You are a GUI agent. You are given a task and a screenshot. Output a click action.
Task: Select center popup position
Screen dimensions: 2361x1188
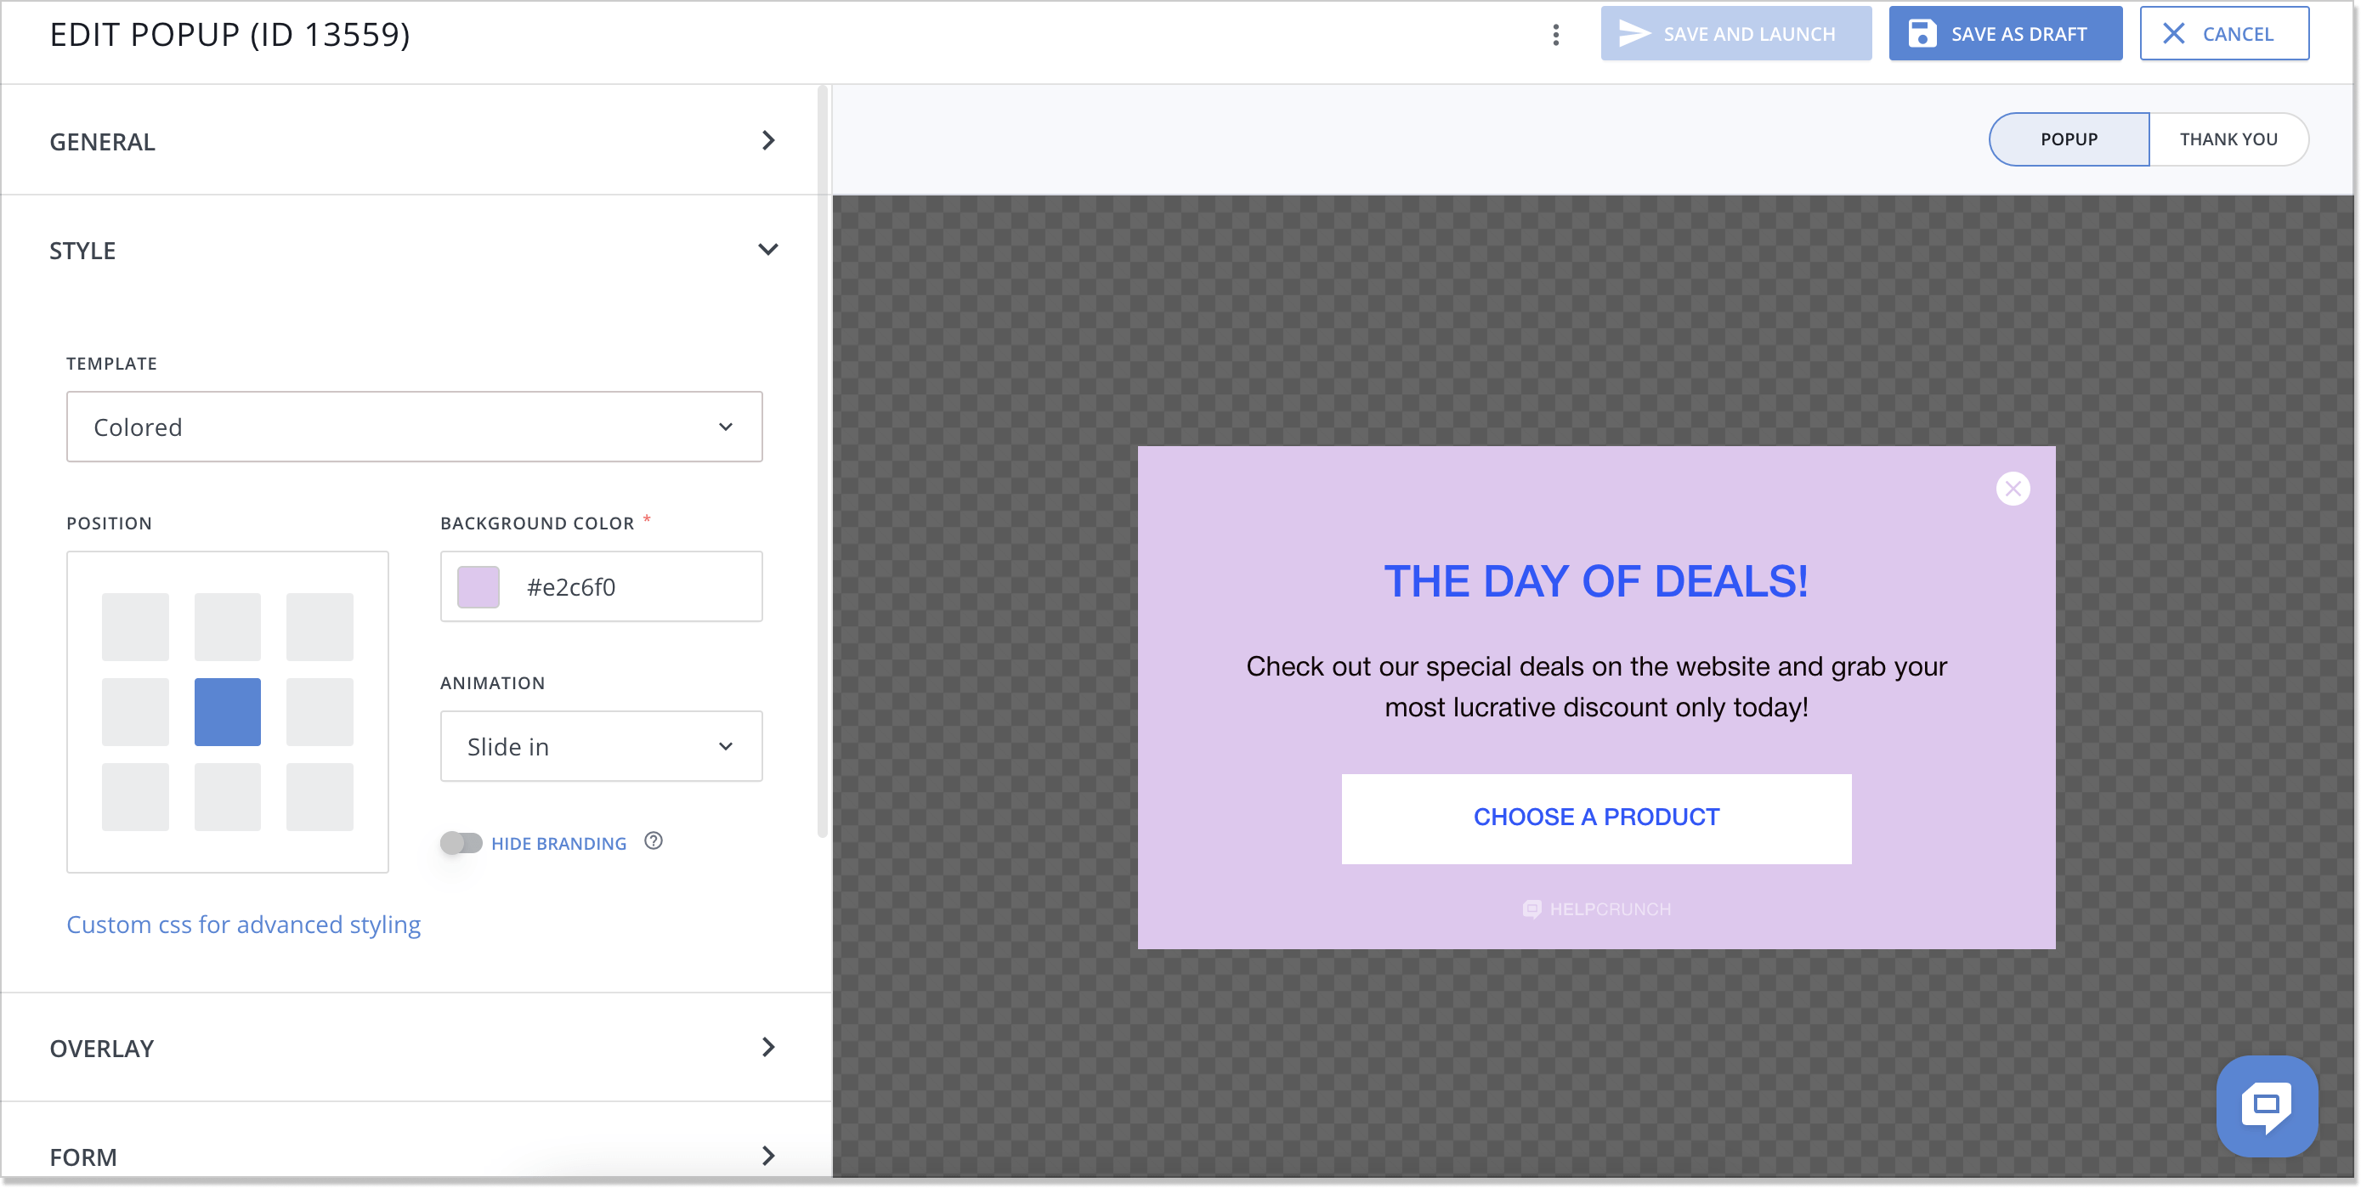227,711
